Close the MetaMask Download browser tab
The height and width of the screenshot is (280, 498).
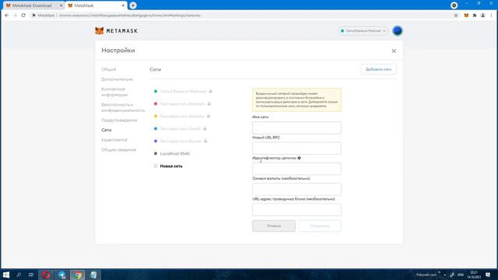tap(61, 5)
